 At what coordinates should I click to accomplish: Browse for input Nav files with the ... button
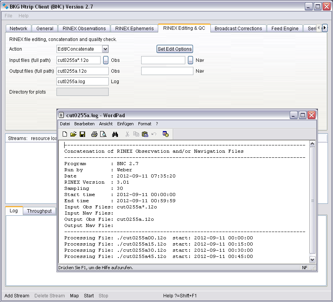(x=190, y=60)
